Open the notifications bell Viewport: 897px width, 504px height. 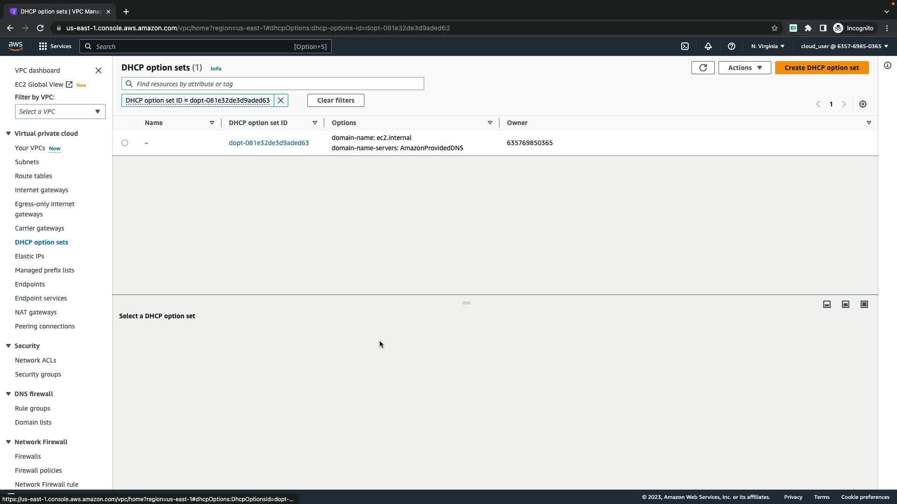point(708,46)
